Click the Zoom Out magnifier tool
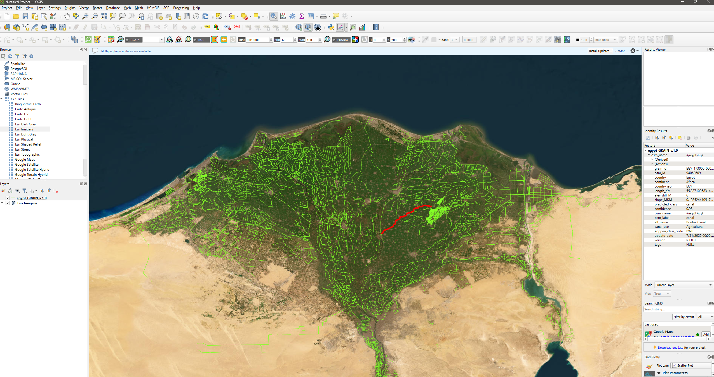The height and width of the screenshot is (377, 714). coord(95,16)
